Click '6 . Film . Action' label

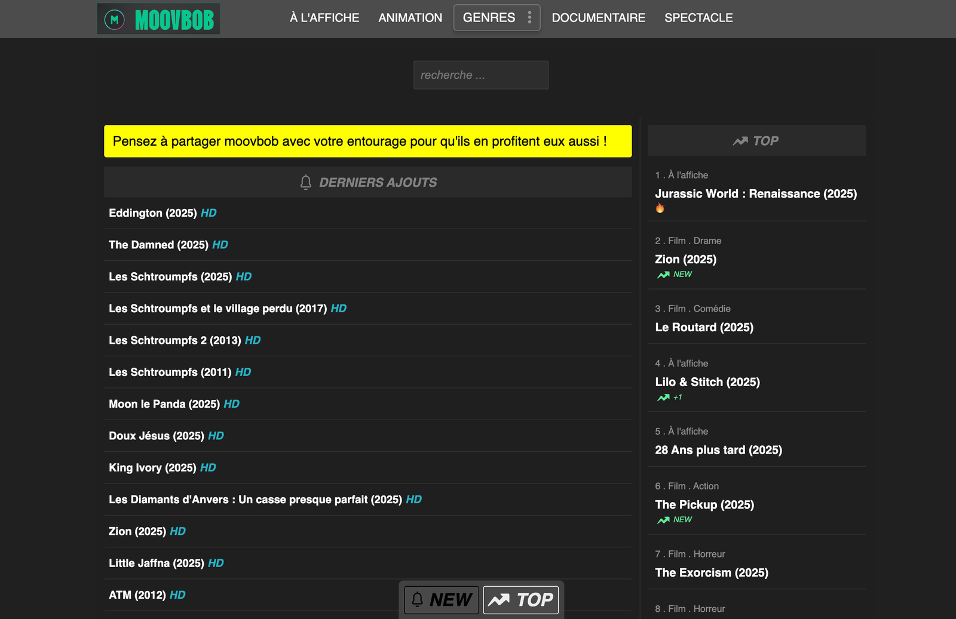pyautogui.click(x=687, y=486)
